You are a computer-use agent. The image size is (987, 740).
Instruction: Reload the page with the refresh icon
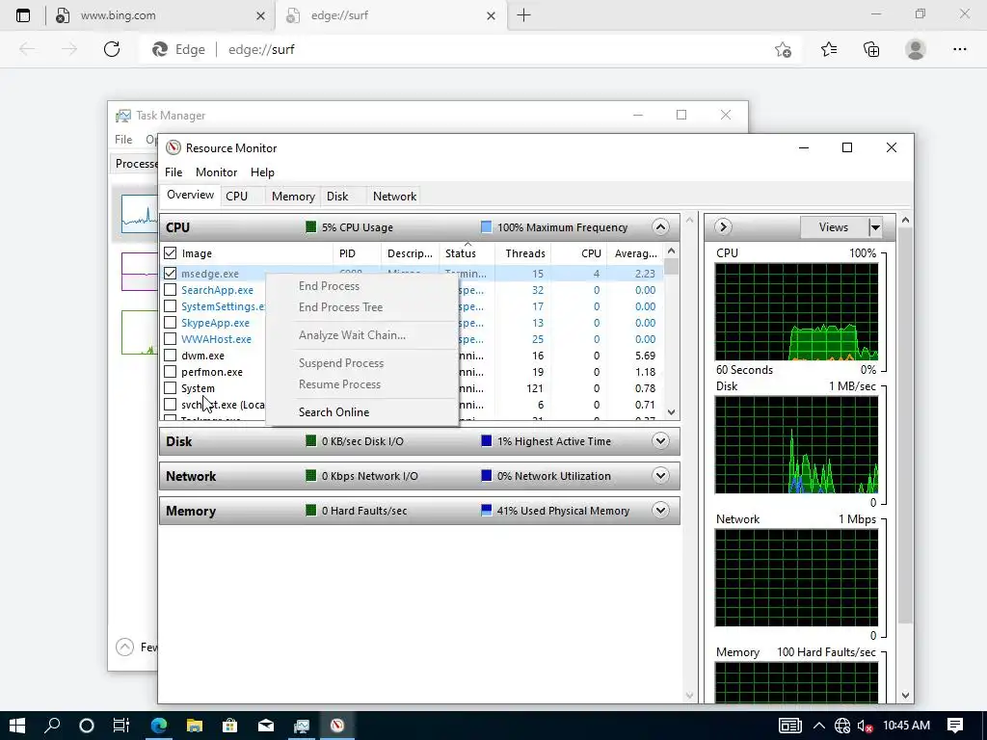112,49
